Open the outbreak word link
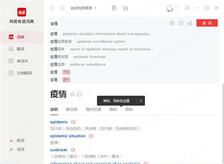224x164 pixels. [59, 150]
